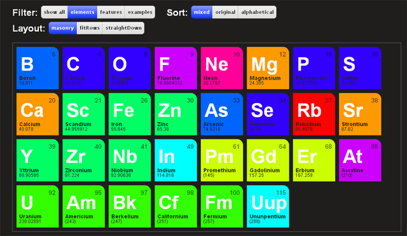
Task: Choose the masonry layout
Action: (x=63, y=28)
